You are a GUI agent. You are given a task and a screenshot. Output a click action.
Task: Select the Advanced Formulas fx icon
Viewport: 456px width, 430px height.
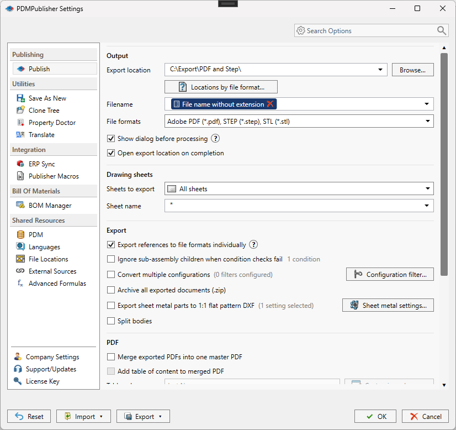click(20, 284)
